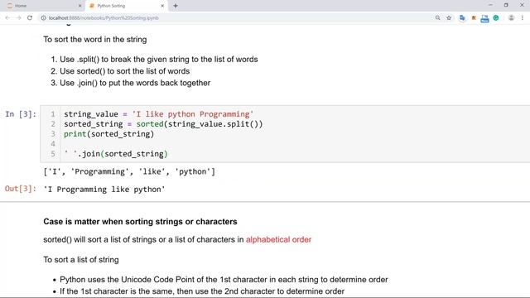Viewport: 530px width, 298px height.
Task: Open a new browser tab
Action: tap(176, 6)
